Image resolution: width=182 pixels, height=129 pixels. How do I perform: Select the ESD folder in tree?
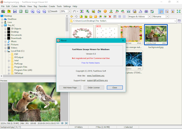pyautogui.click(x=16, y=54)
